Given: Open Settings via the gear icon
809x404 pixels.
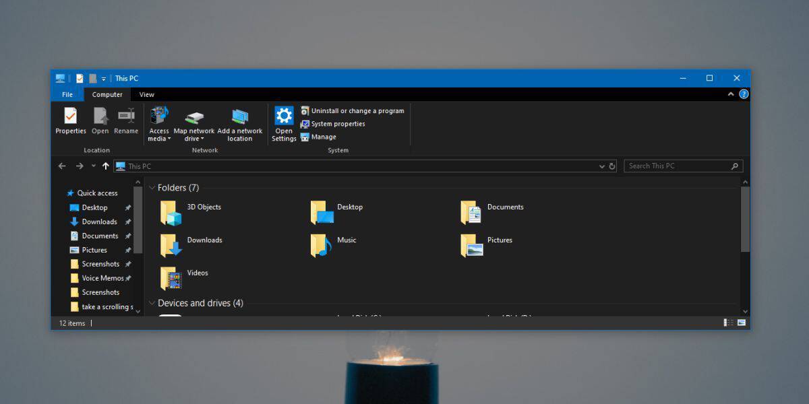Looking at the screenshot, I should click(284, 116).
